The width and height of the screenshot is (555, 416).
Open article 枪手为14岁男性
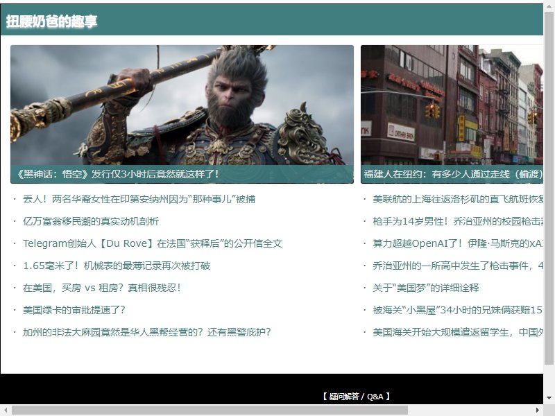(458, 221)
